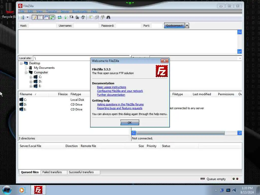Click the FileZilla logo in welcome dialog
The width and height of the screenshot is (260, 195).
point(162,71)
